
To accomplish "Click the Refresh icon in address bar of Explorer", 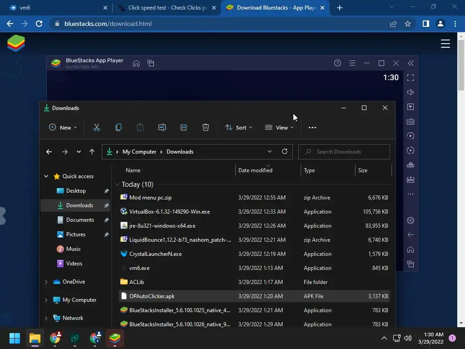I will click(285, 151).
